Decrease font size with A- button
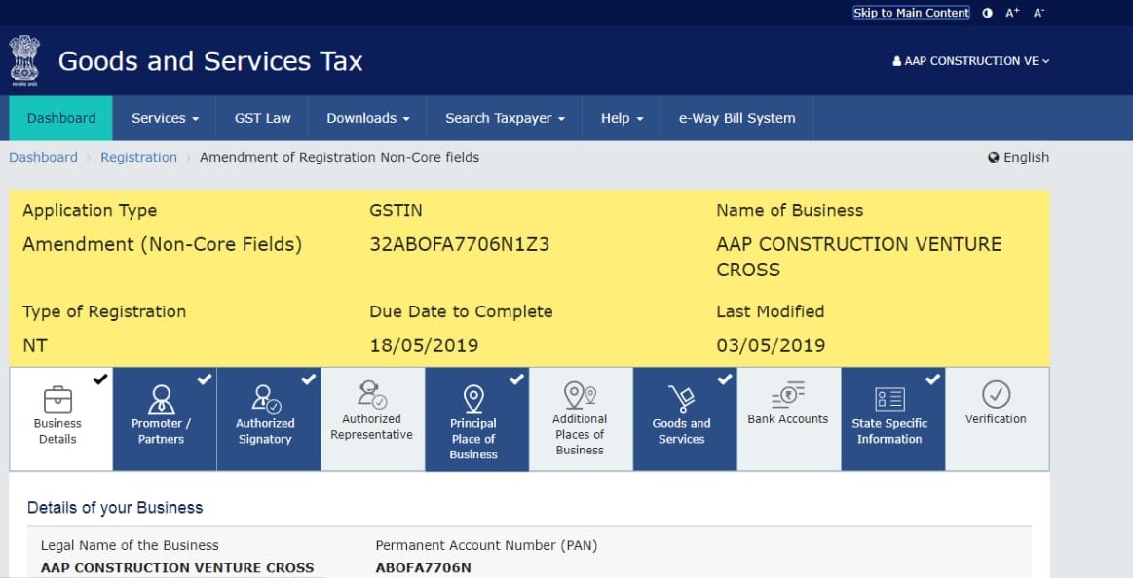The image size is (1133, 578). pos(1039,13)
